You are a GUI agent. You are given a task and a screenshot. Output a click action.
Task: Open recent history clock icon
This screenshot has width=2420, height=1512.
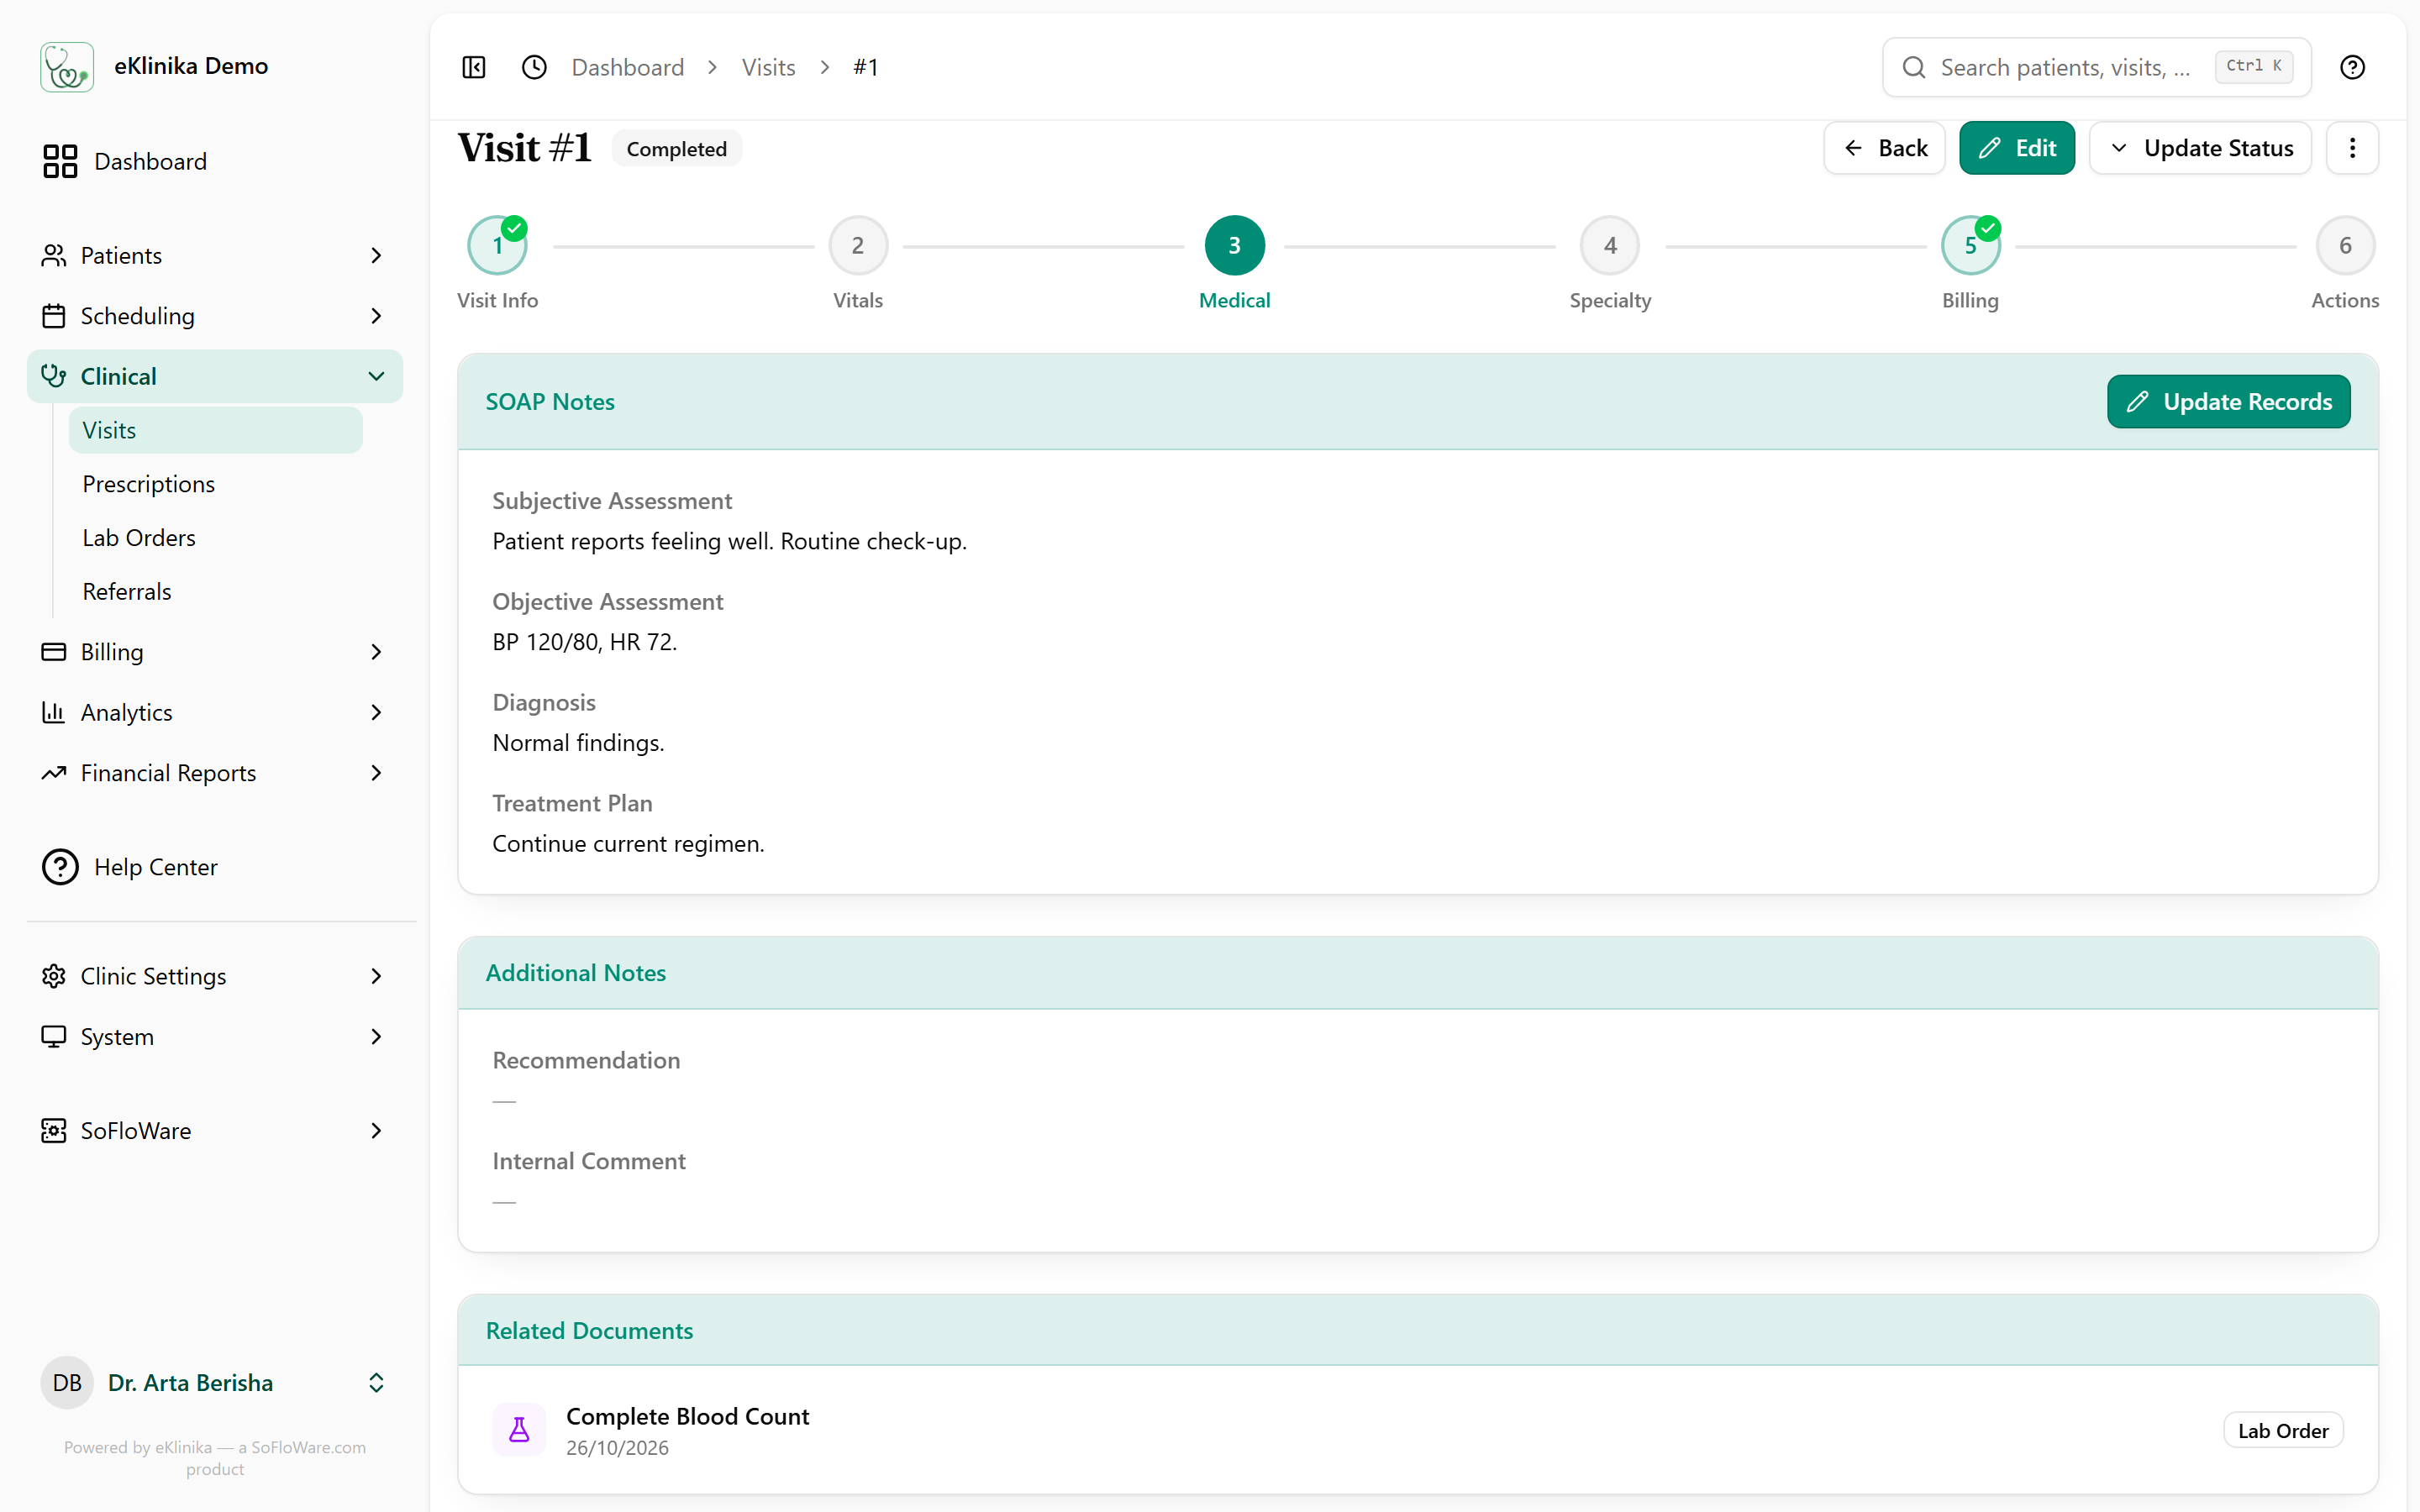[534, 67]
